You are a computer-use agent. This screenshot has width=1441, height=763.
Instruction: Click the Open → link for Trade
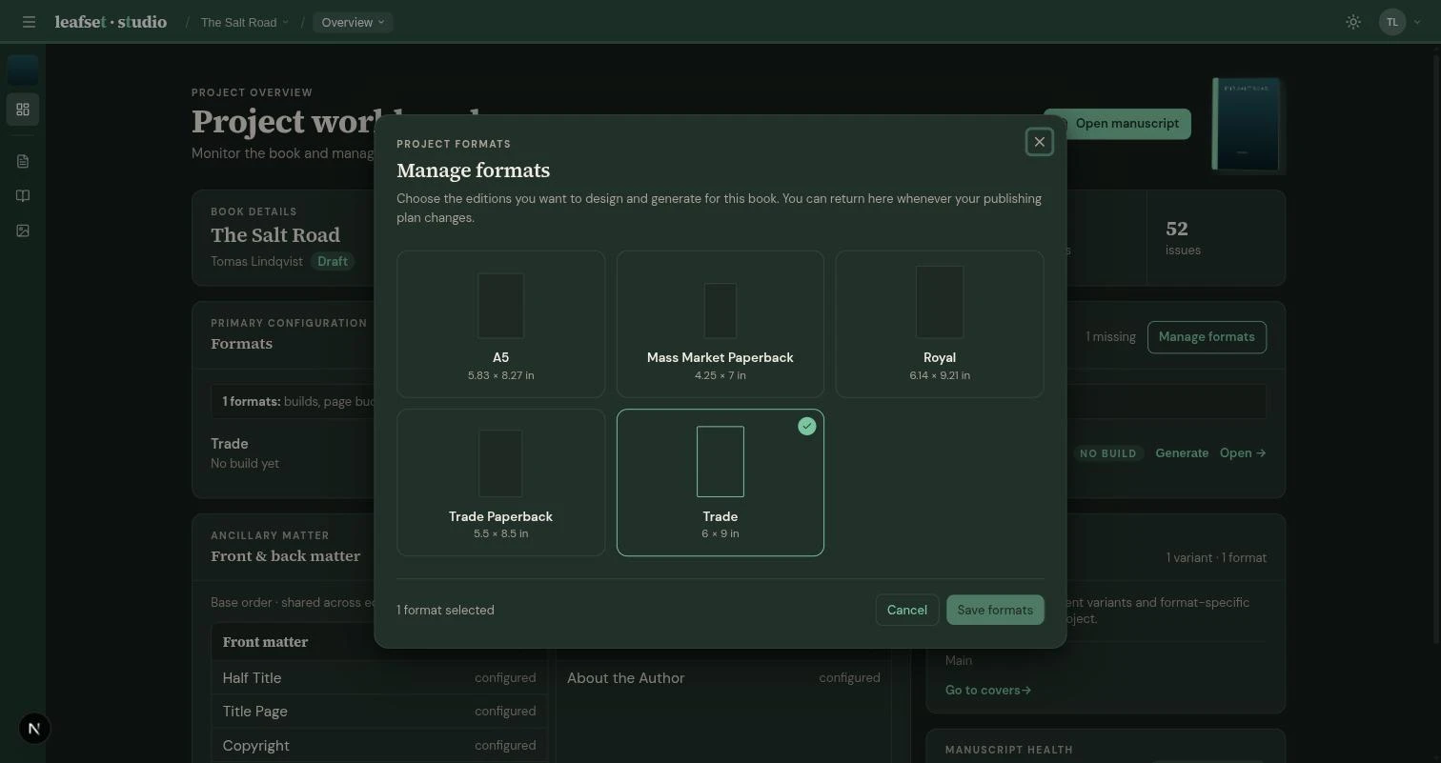click(1243, 453)
